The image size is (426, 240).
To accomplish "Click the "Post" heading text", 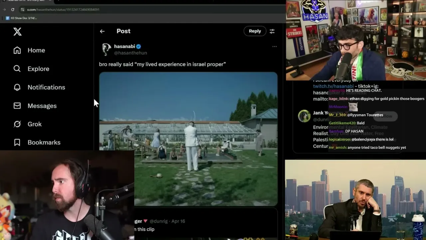I will (x=123, y=31).
